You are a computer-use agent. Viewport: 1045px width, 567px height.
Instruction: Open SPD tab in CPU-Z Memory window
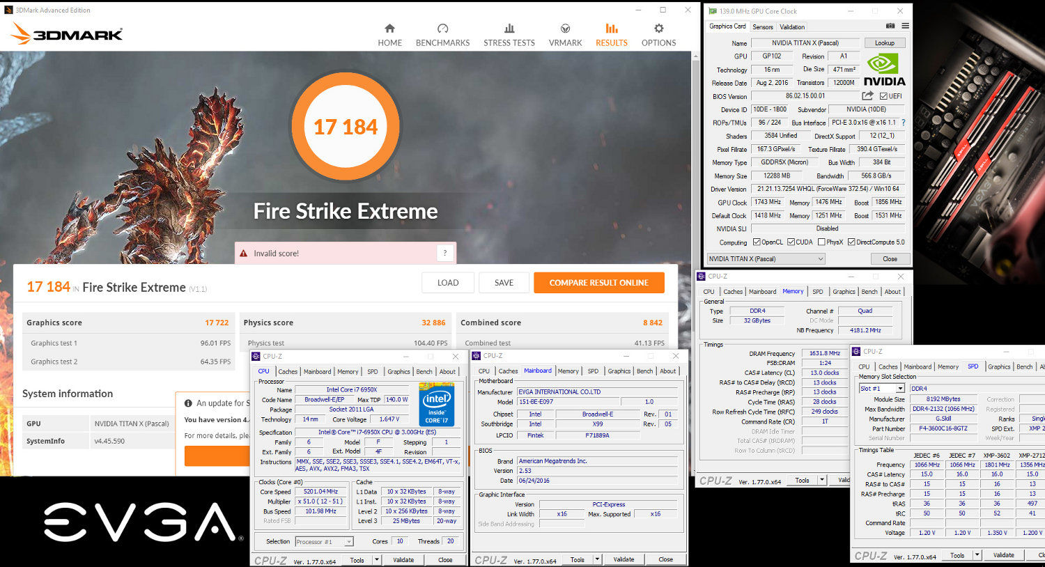[818, 292]
